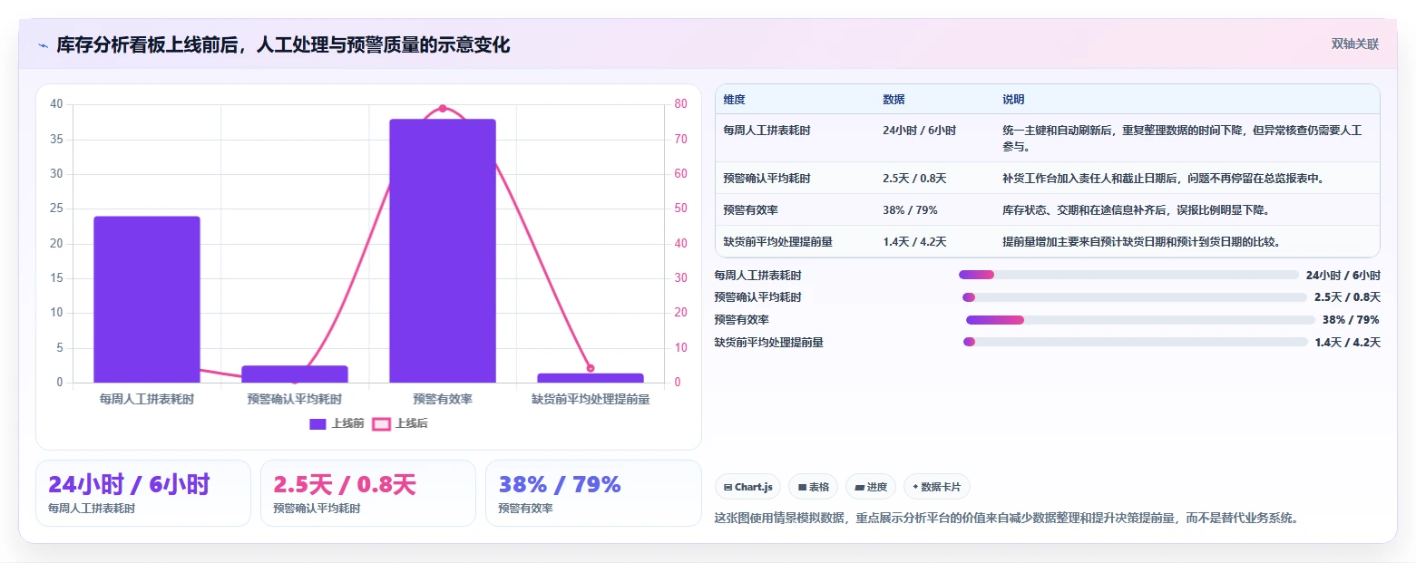This screenshot has height=563, width=1416.
Task: Click the right pink axis value 60
Action: [x=681, y=174]
